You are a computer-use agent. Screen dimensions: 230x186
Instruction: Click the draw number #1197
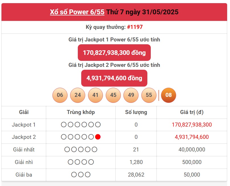tap(135, 27)
